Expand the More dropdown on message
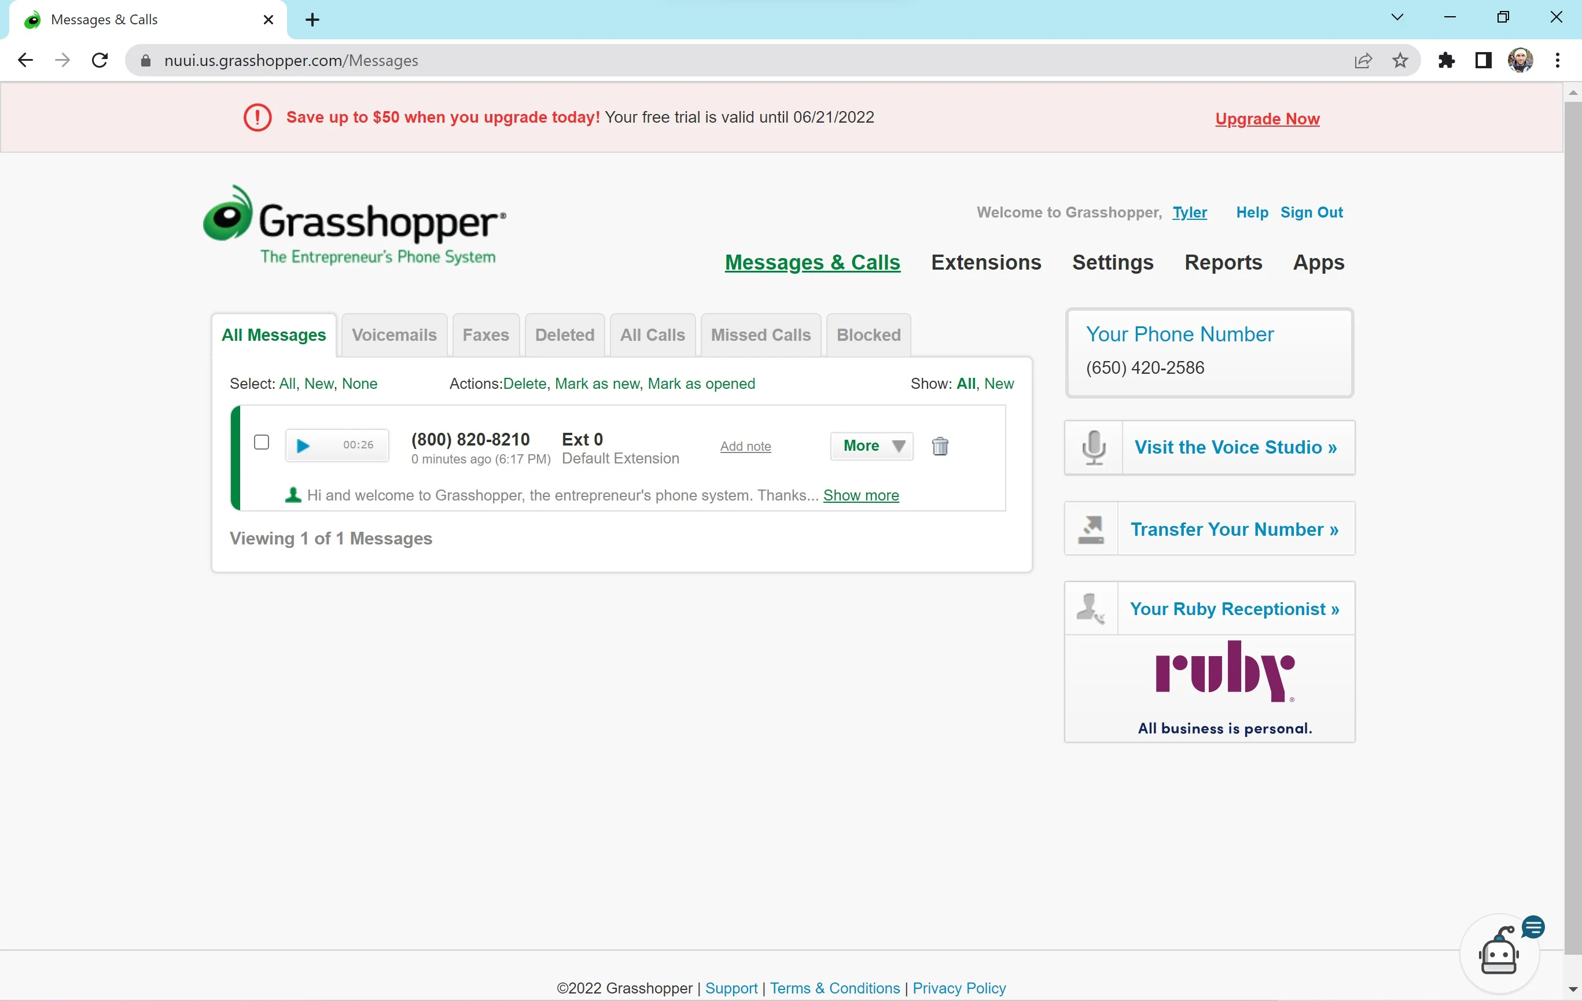The height and width of the screenshot is (1001, 1582). tap(871, 446)
